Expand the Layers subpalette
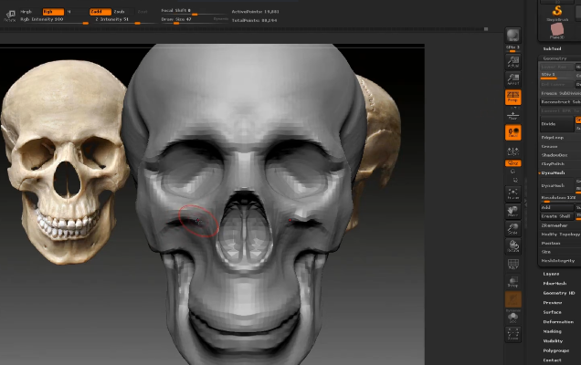Image resolution: width=581 pixels, height=365 pixels. (551, 274)
